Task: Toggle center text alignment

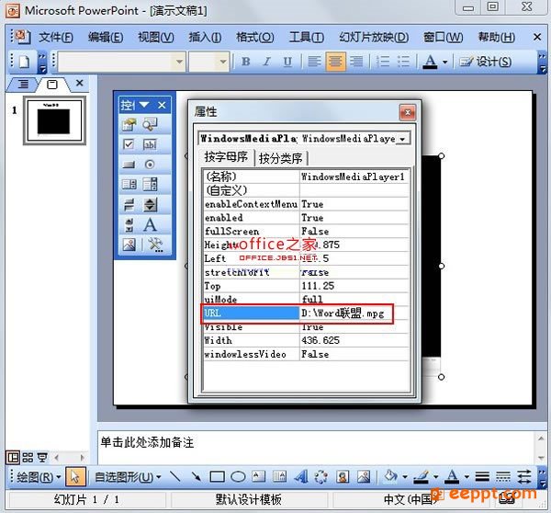Action: [335, 62]
